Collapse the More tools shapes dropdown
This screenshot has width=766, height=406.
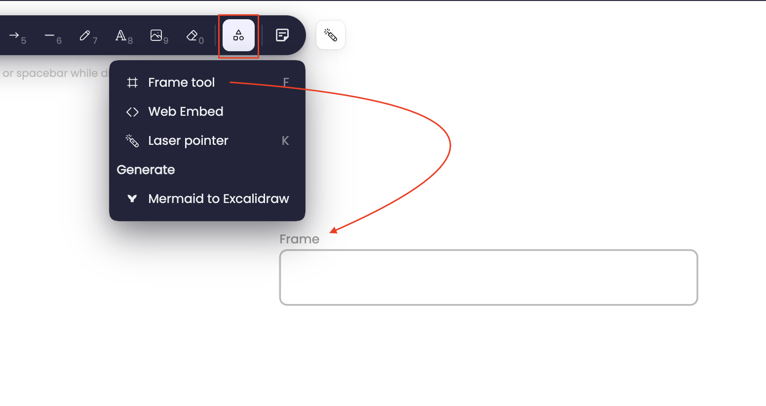pyautogui.click(x=238, y=35)
